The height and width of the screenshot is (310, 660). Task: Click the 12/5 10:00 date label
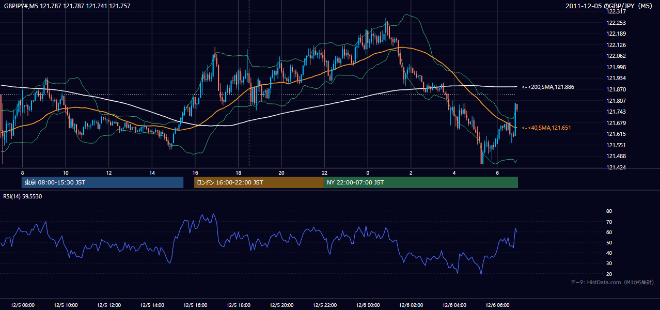(x=66, y=305)
